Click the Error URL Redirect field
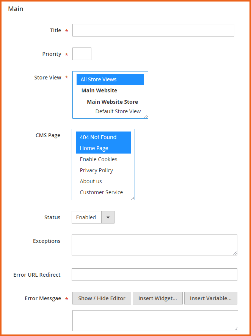Image resolution: width=251 pixels, height=336 pixels. [x=154, y=274]
